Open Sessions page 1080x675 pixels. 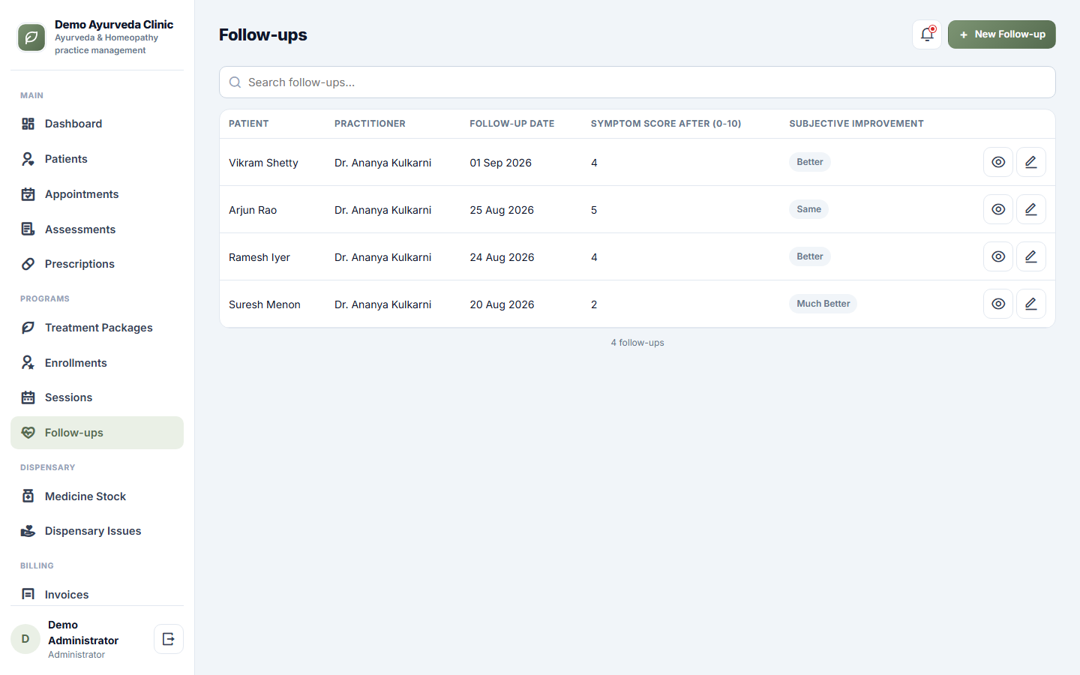(97, 397)
